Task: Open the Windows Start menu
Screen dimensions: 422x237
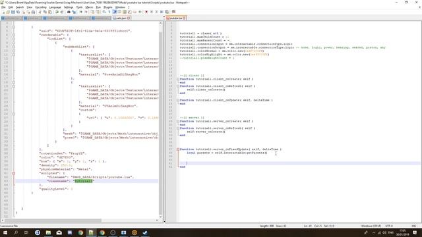Action: pos(5,232)
